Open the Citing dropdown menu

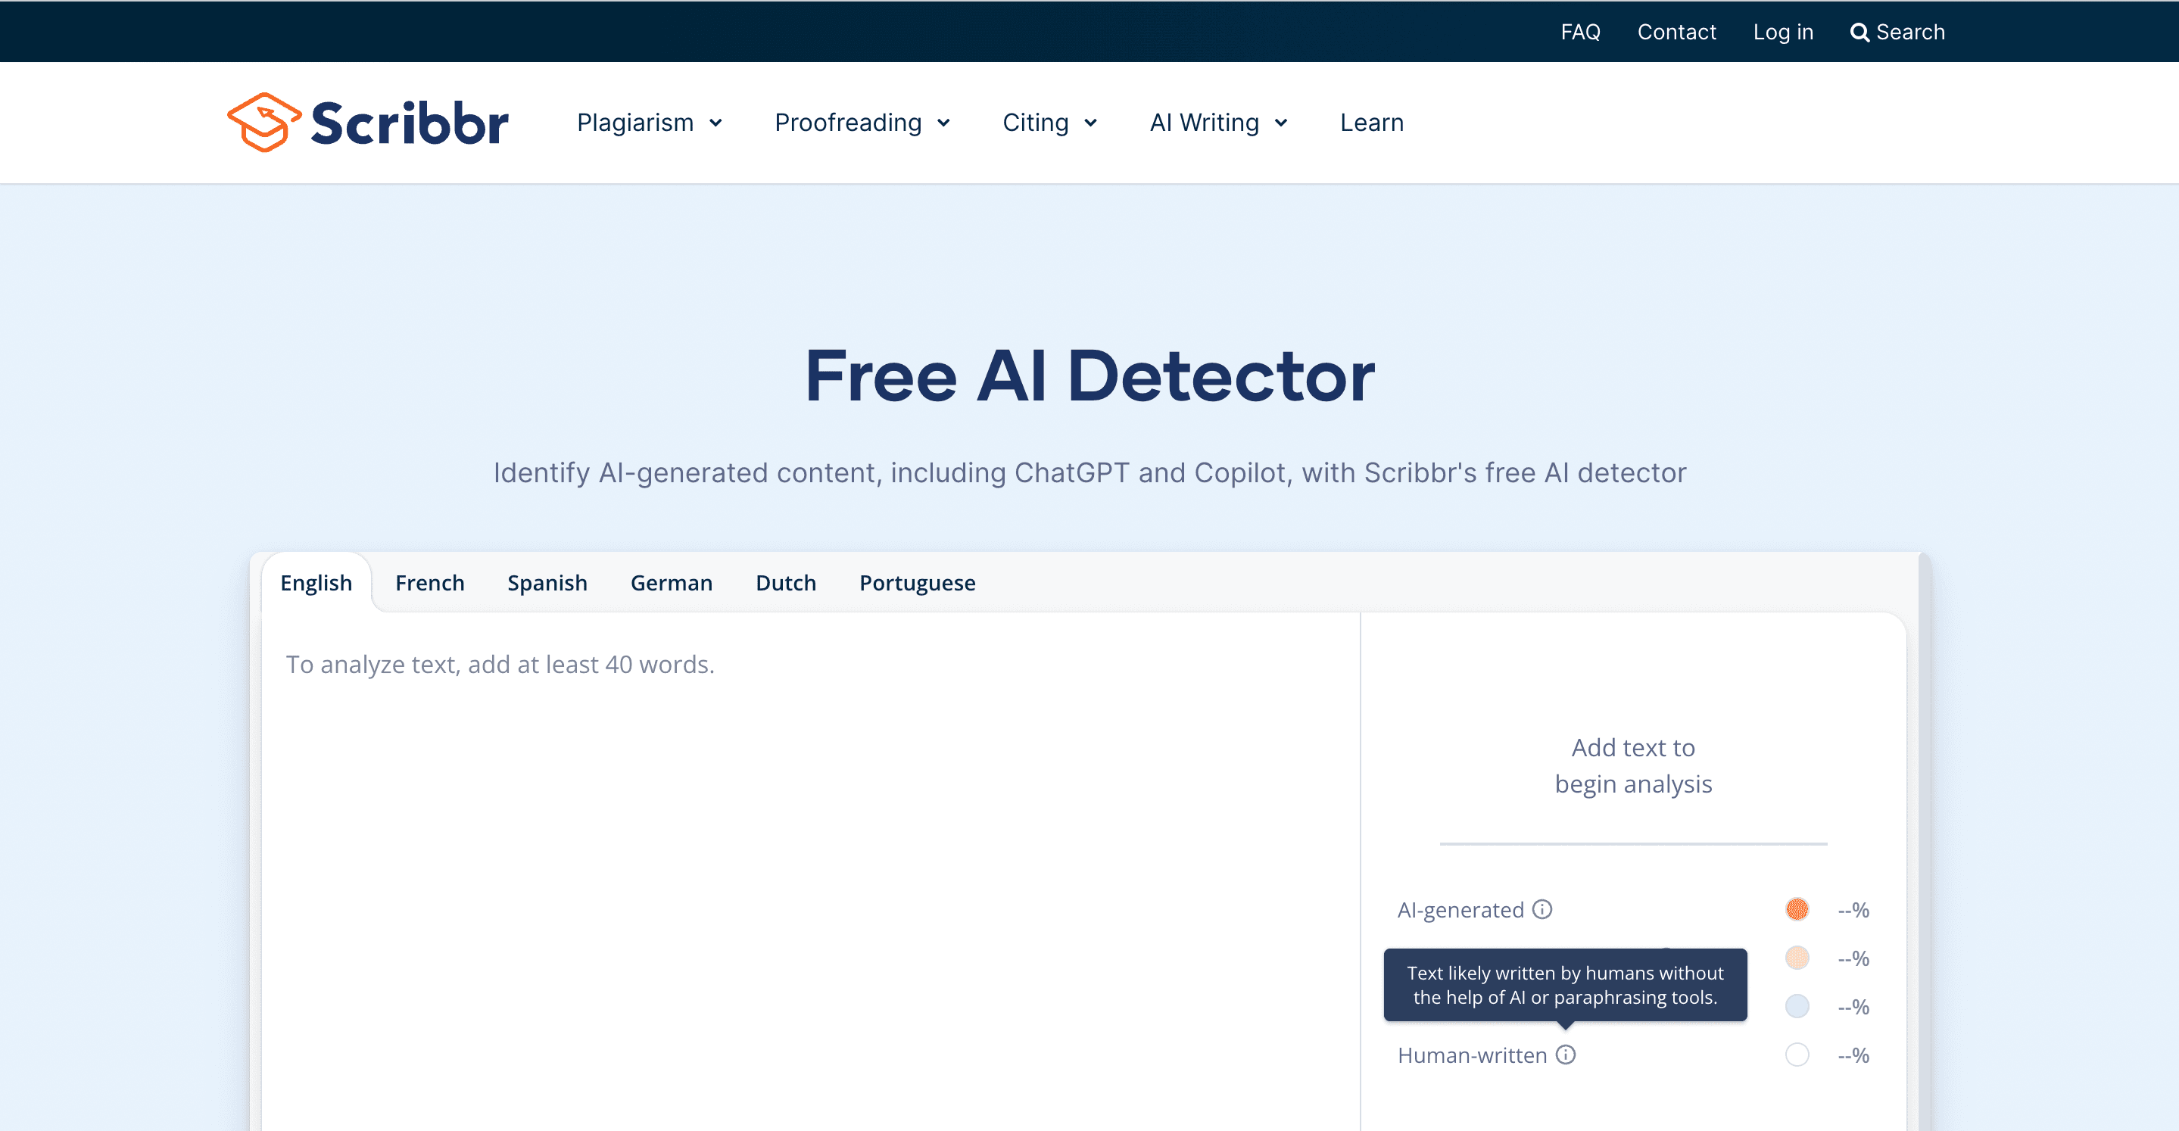[1049, 123]
